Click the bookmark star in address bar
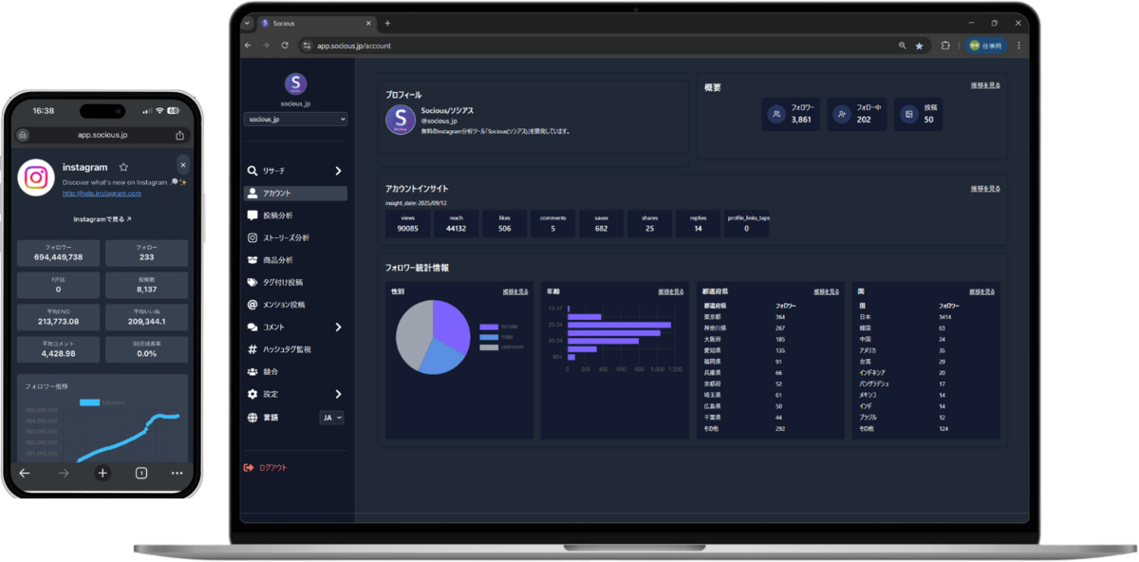The height and width of the screenshot is (562, 1139). (919, 46)
